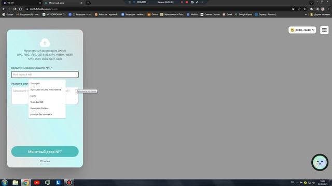Click the volume icon in system tray
The image size is (332, 186).
point(313,182)
